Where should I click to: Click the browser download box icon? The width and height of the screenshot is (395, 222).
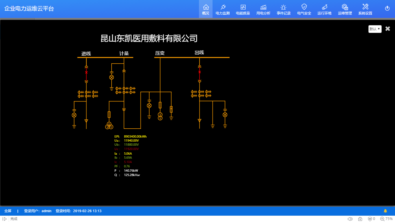pyautogui.click(x=360, y=219)
